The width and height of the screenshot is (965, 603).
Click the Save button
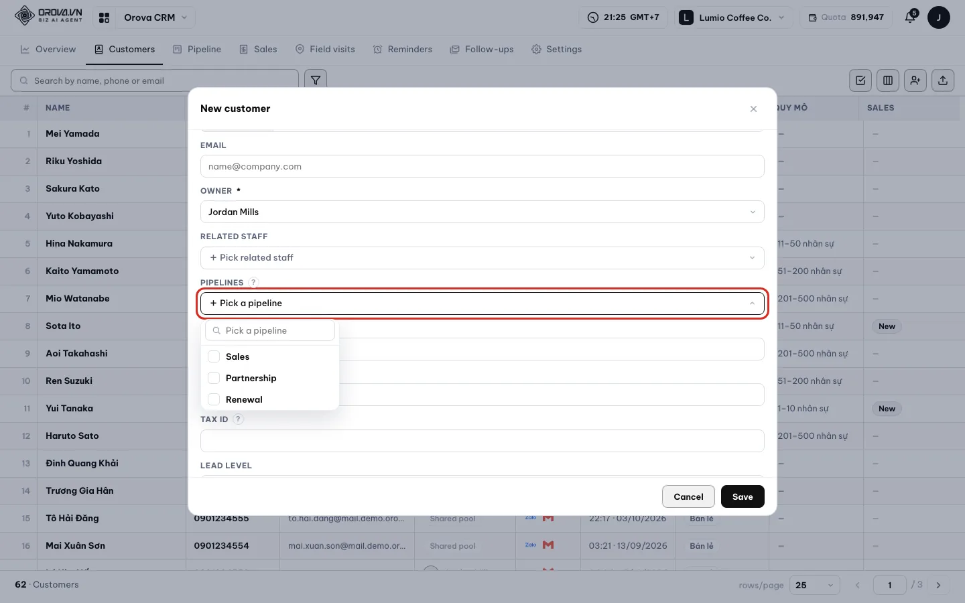[x=743, y=496]
